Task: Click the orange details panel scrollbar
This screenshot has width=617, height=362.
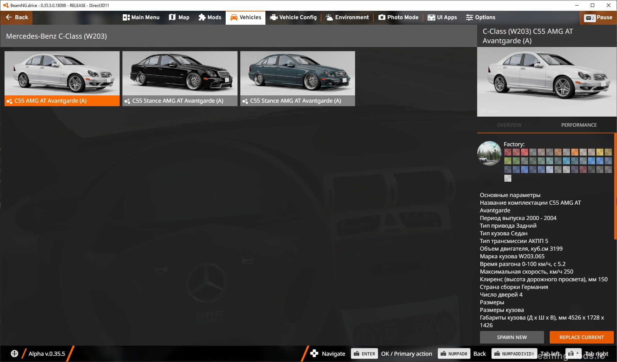Action: click(x=615, y=186)
